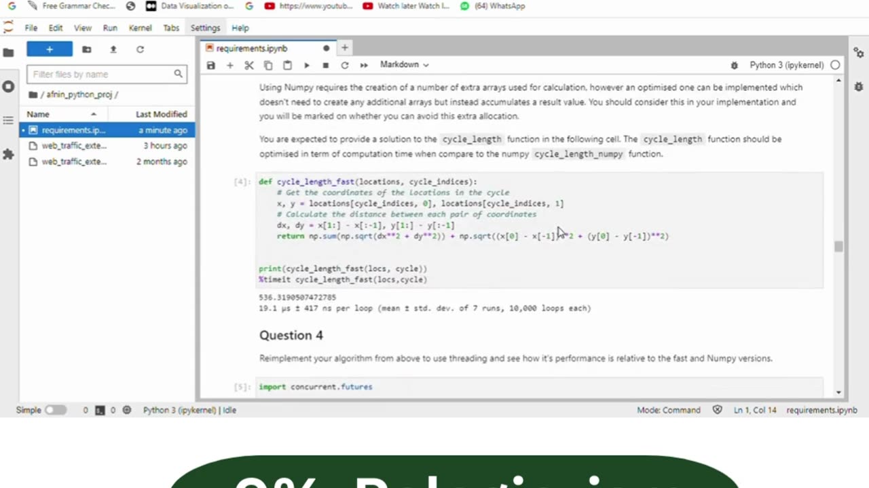Save the notebook with the disk icon

pyautogui.click(x=211, y=65)
